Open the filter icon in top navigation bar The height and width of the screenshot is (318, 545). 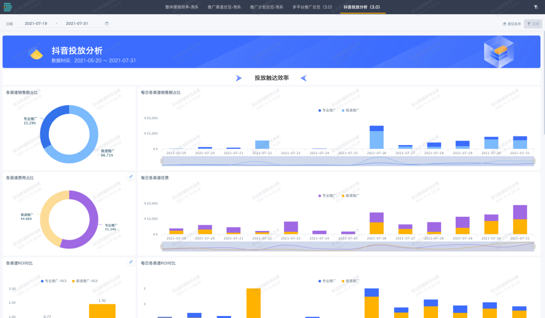click(x=535, y=8)
